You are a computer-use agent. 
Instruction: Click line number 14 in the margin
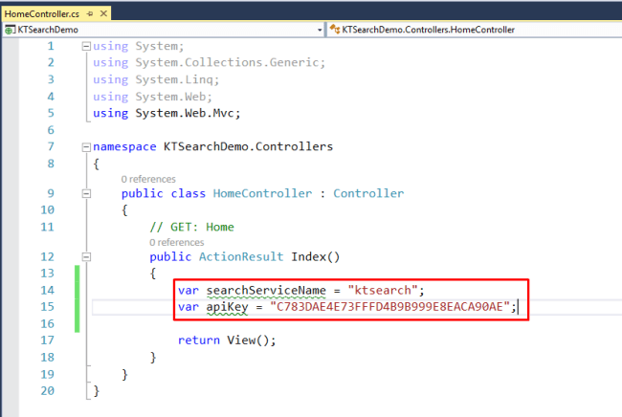(47, 291)
